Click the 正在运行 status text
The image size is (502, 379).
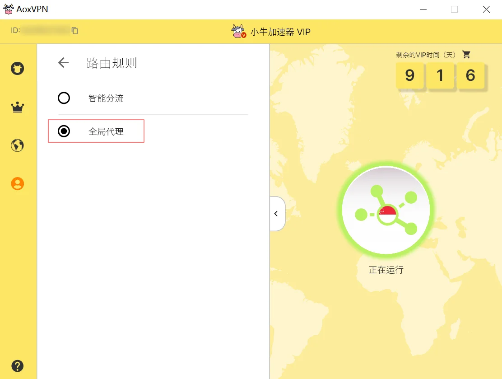[x=386, y=270]
